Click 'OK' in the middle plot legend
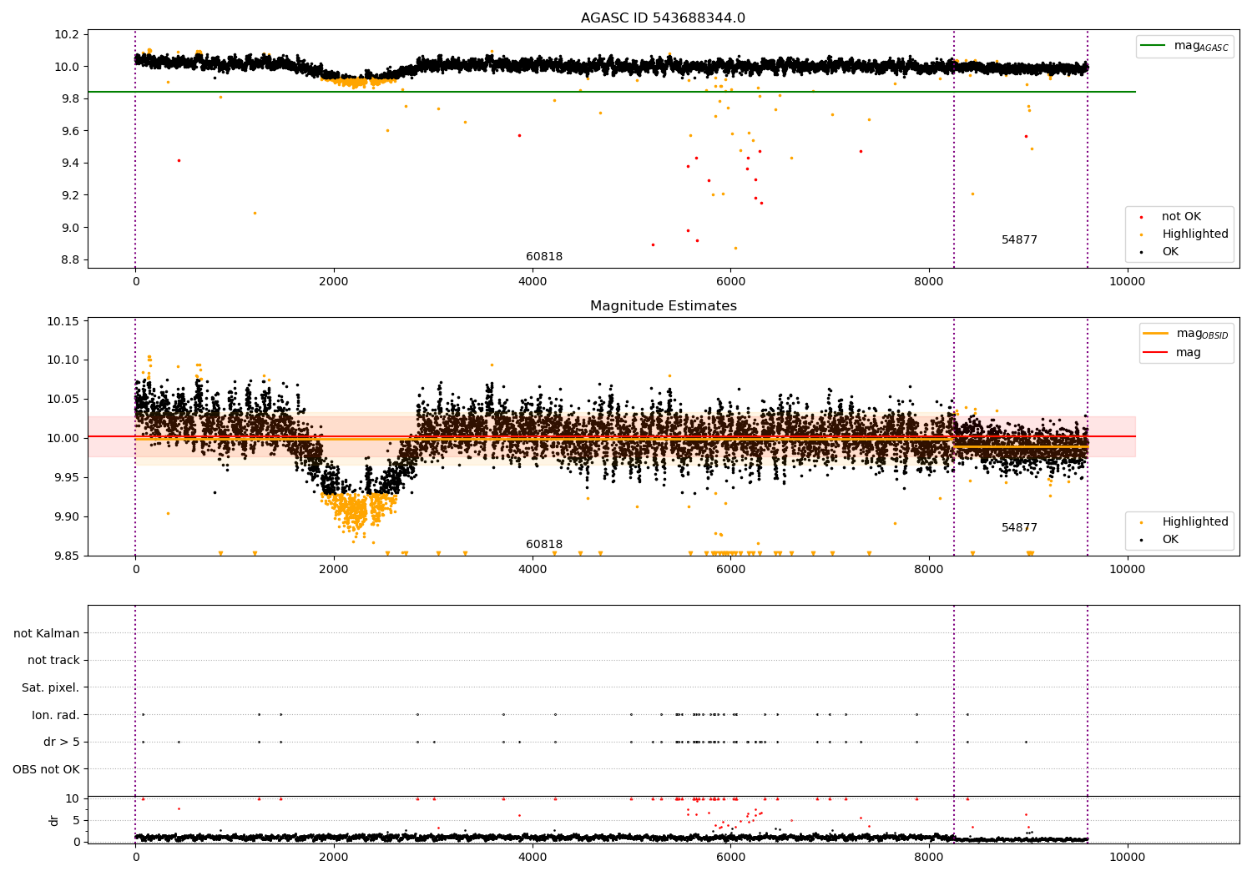Viewport: 1252px width, 876px height. pos(1170,539)
